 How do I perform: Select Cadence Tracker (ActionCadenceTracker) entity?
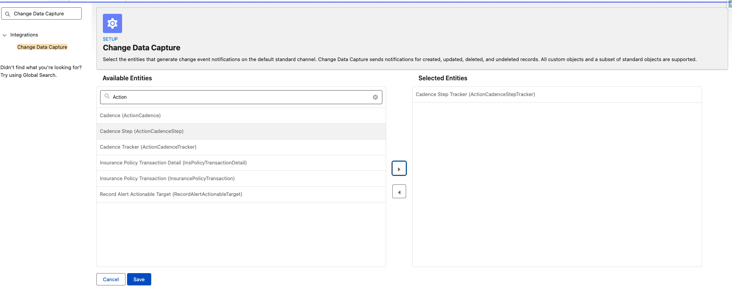pyautogui.click(x=148, y=147)
